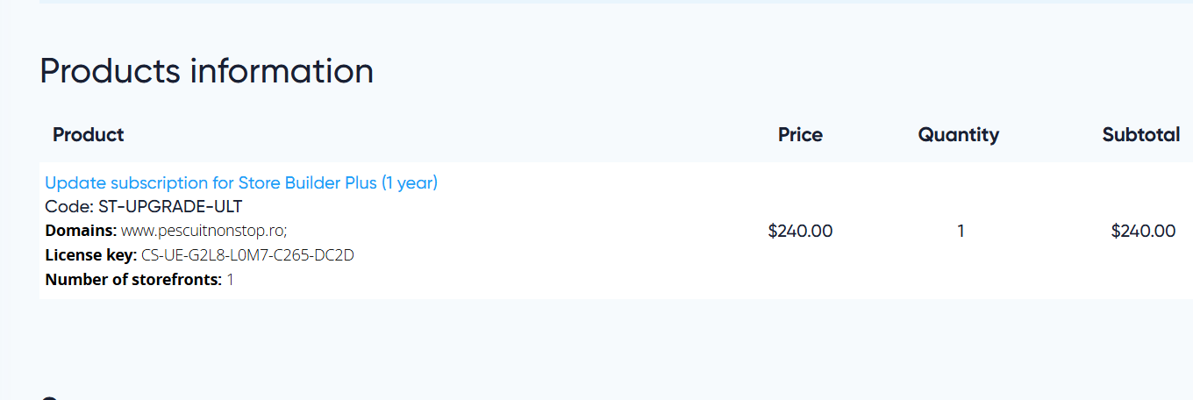Click the storefront count value after the label
Screen dimensions: 1193x400
coord(231,280)
